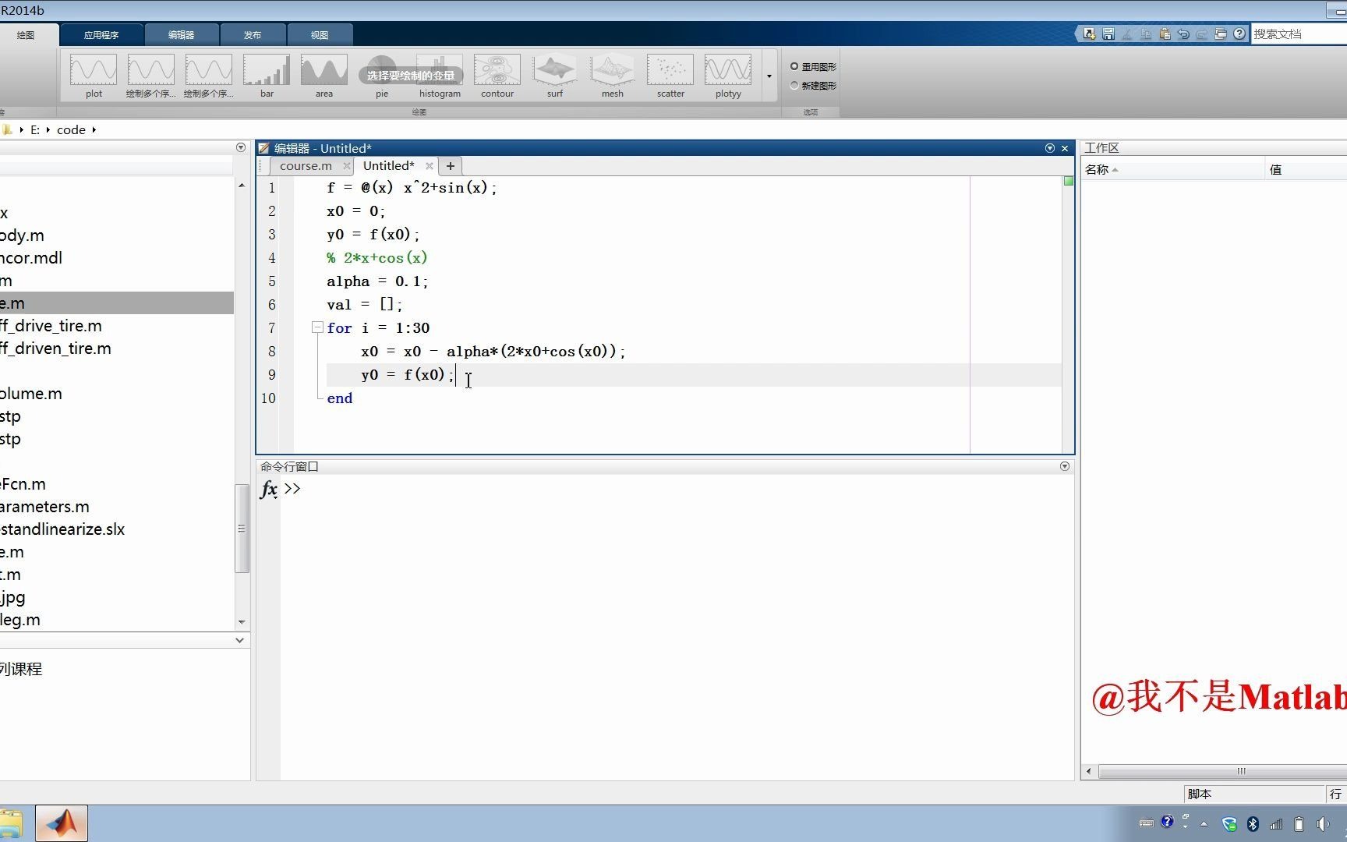Screen dimensions: 1347x842
Task: Click the file list scroll down arrow
Action: (242, 622)
